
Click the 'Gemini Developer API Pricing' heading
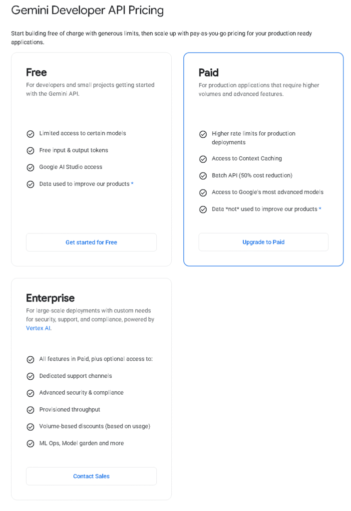(x=87, y=10)
